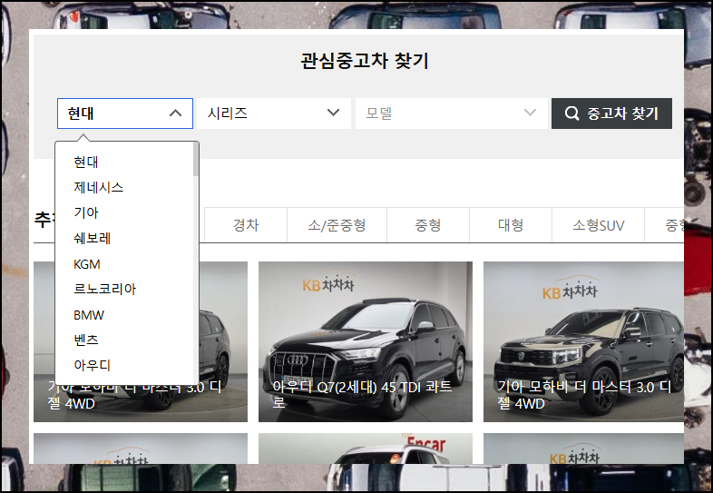Switch to the 대형 tab
The width and height of the screenshot is (713, 493).
(x=511, y=225)
